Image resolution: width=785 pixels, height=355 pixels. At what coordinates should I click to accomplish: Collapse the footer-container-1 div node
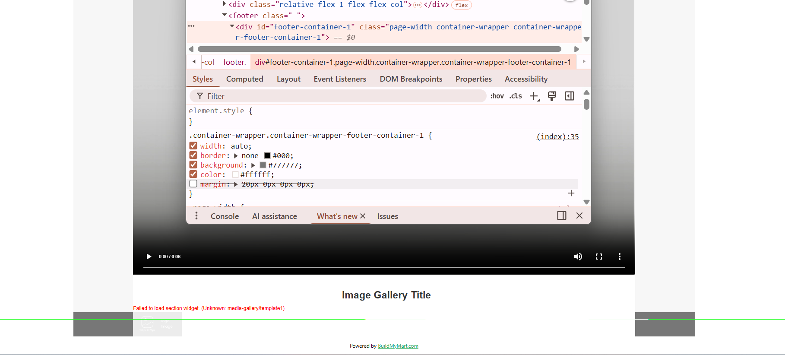point(232,26)
